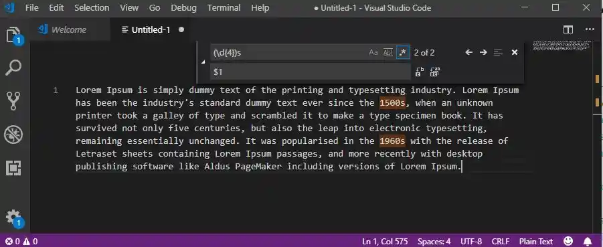Open the Manage gear menu in the activity bar
The width and height of the screenshot is (603, 247).
pos(14,218)
